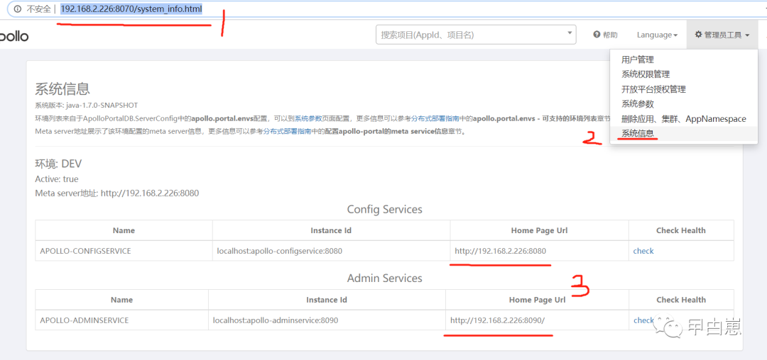767x360 pixels.
Task: Click the Admin Services table title
Action: 384,279
